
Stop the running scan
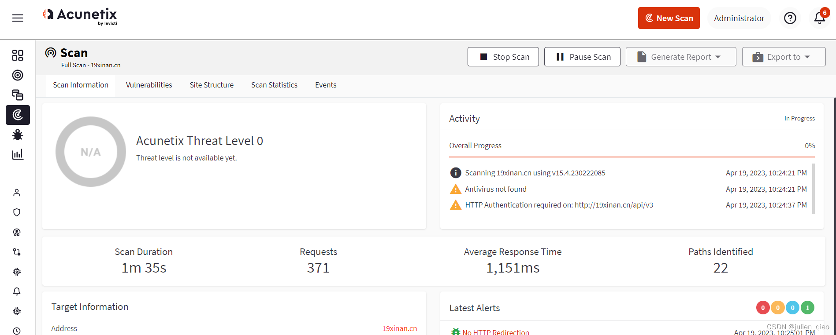(x=503, y=57)
